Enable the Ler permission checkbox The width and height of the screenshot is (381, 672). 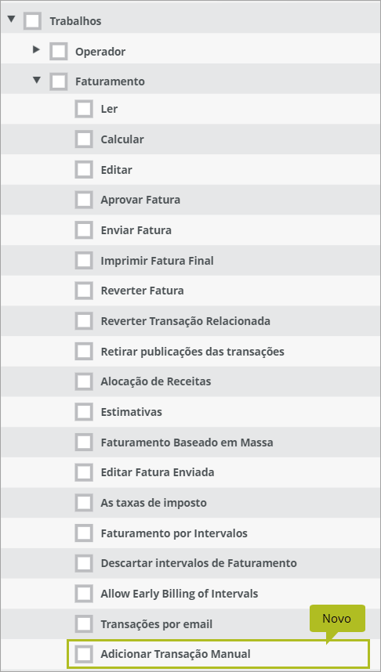click(84, 109)
